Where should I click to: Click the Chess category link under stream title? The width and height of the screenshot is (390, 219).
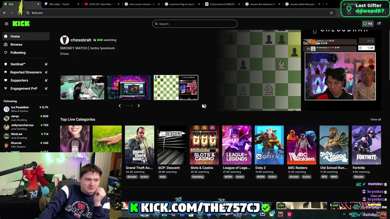click(64, 54)
